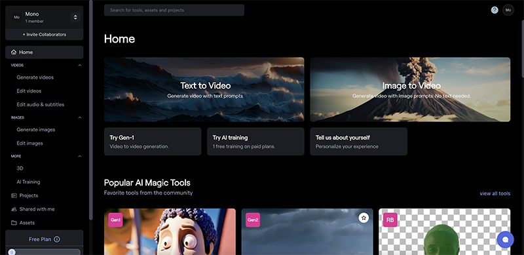Click the Assets folder icon
The width and height of the screenshot is (524, 255).
14,223
